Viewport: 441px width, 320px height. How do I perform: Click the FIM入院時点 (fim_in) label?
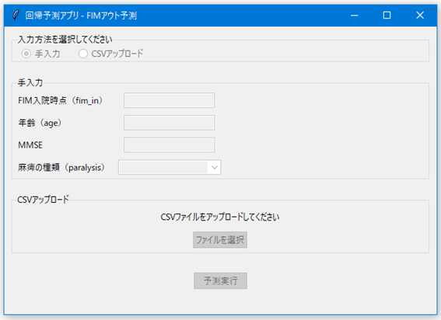click(x=60, y=100)
